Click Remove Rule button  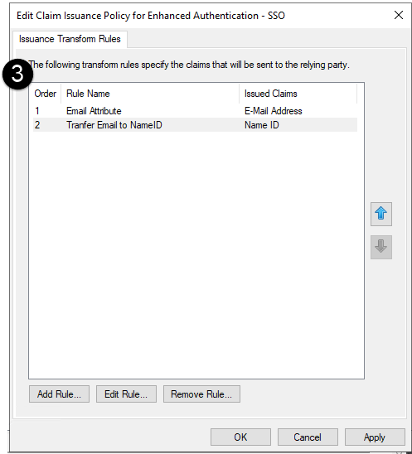tap(201, 394)
